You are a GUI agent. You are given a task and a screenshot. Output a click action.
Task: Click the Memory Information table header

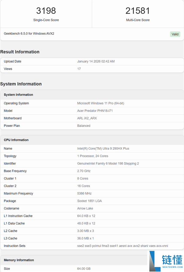pos(19,260)
